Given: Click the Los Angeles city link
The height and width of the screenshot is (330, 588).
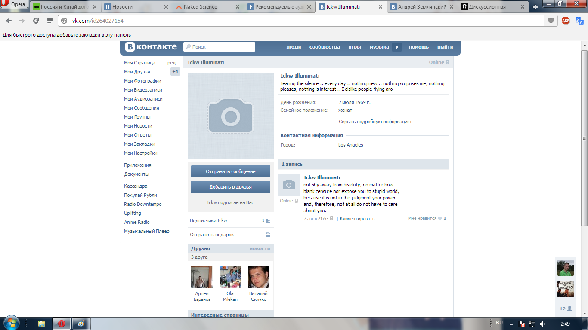Looking at the screenshot, I should pyautogui.click(x=351, y=145).
